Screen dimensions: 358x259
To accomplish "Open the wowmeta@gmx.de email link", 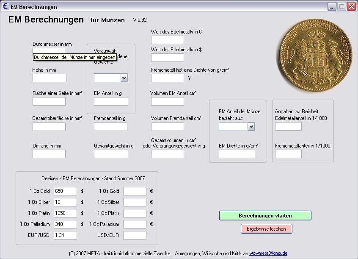I will click(x=268, y=253).
